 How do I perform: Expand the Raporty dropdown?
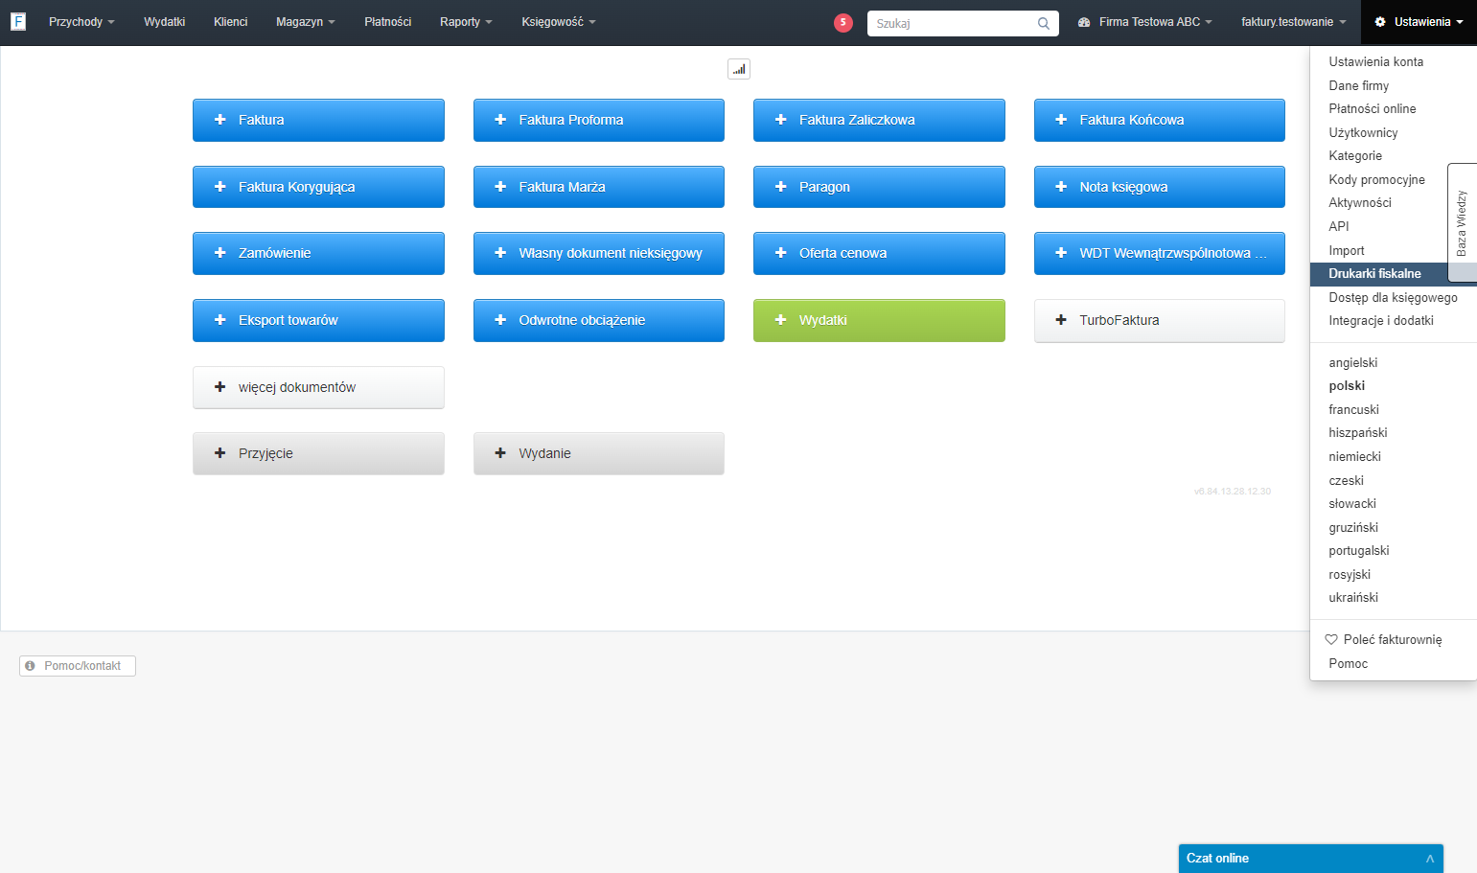pyautogui.click(x=466, y=22)
